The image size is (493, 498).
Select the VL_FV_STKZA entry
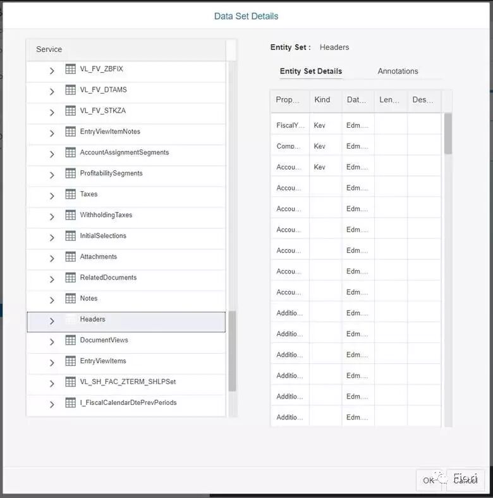126,113
